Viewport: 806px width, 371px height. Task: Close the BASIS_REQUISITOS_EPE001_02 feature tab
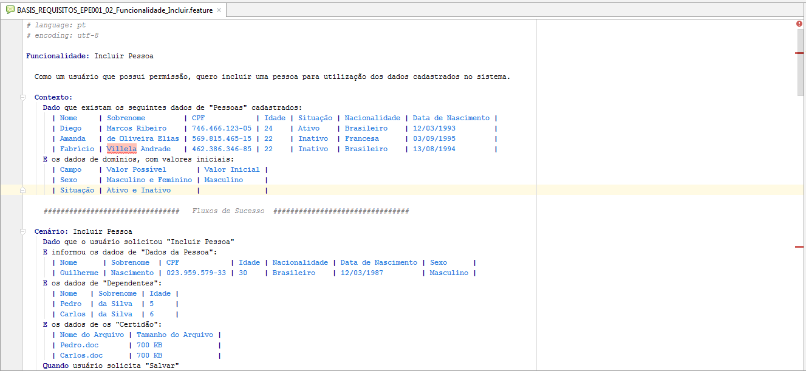pos(219,10)
